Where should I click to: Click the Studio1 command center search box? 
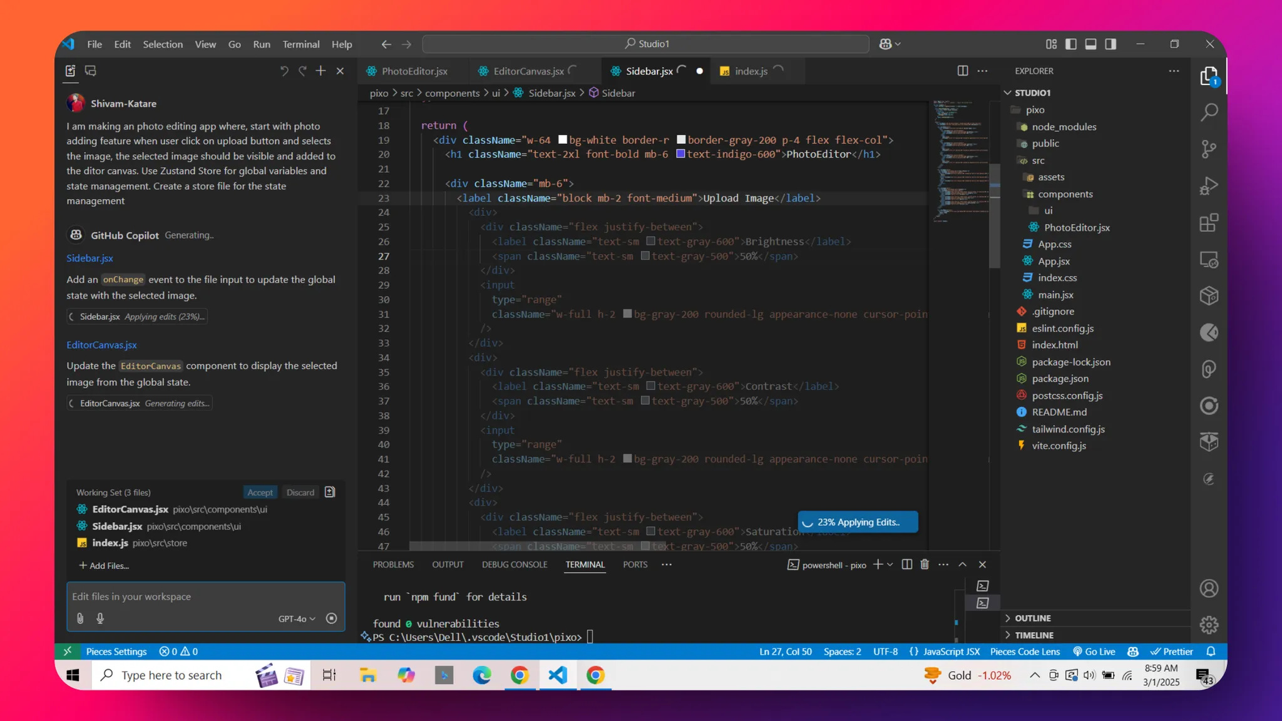[646, 44]
